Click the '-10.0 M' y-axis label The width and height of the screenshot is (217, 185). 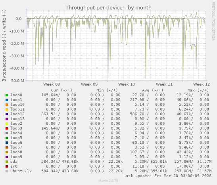pos(17,31)
